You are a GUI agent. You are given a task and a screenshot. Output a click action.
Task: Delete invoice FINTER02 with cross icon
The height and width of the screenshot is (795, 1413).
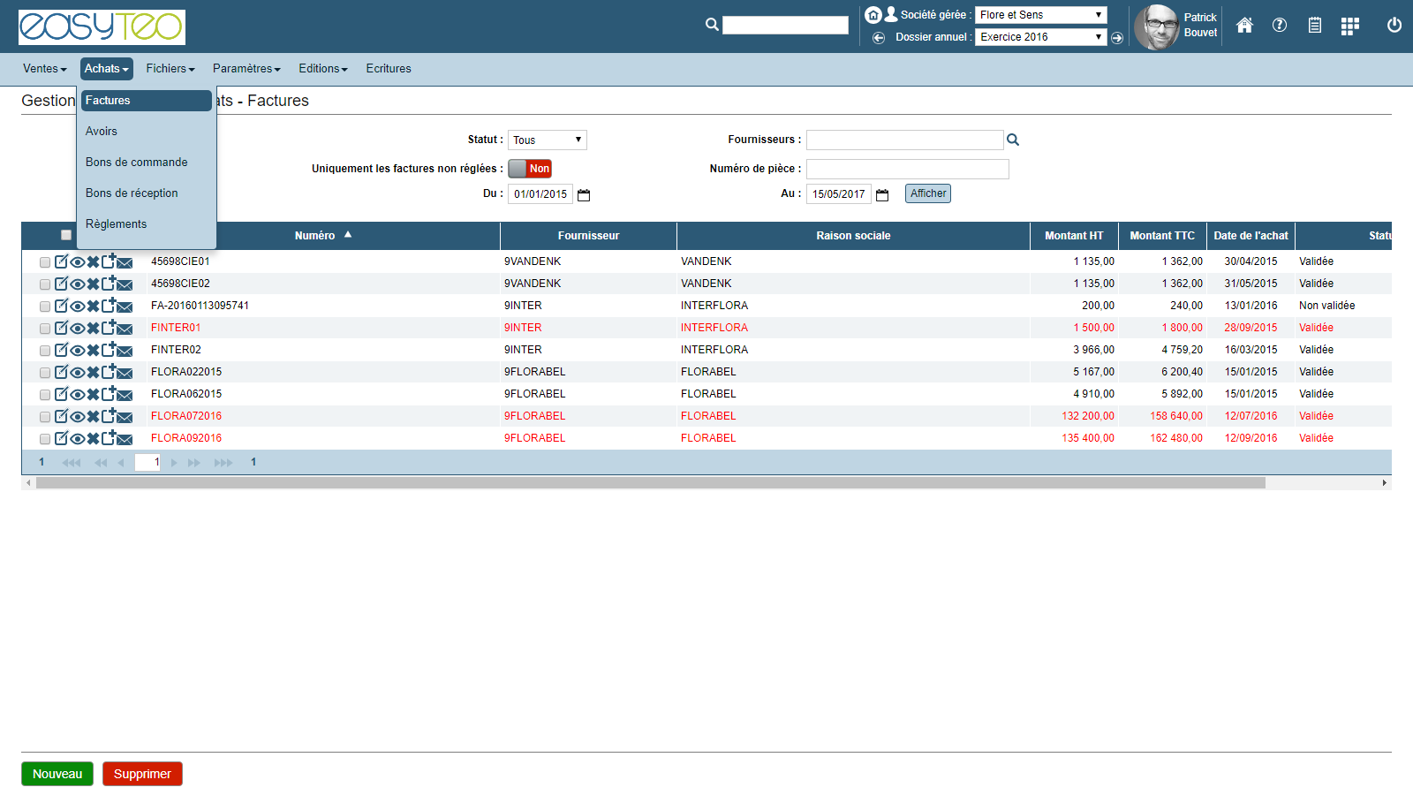point(93,350)
